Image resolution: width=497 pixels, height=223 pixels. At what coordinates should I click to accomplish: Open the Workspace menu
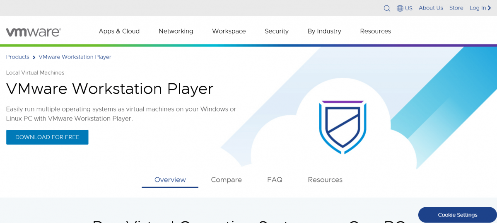(x=229, y=31)
